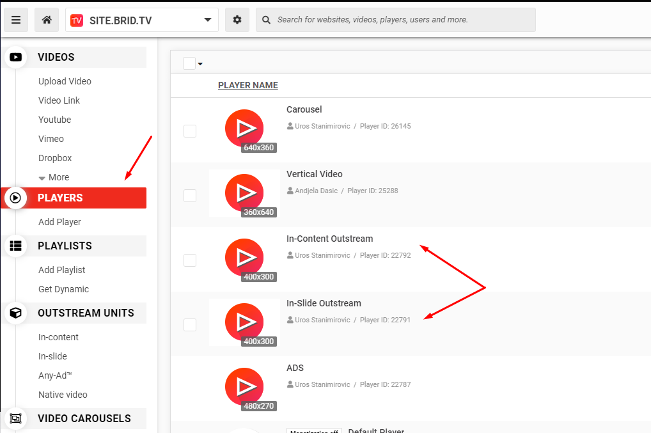Click the Players play-circle icon
Viewport: 651px width, 433px height.
click(16, 198)
